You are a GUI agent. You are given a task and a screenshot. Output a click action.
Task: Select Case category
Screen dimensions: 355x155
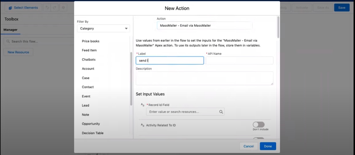(86, 78)
